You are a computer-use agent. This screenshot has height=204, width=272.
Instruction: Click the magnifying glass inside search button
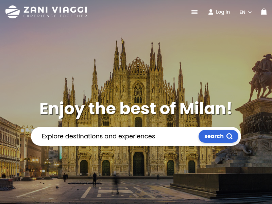(x=229, y=136)
